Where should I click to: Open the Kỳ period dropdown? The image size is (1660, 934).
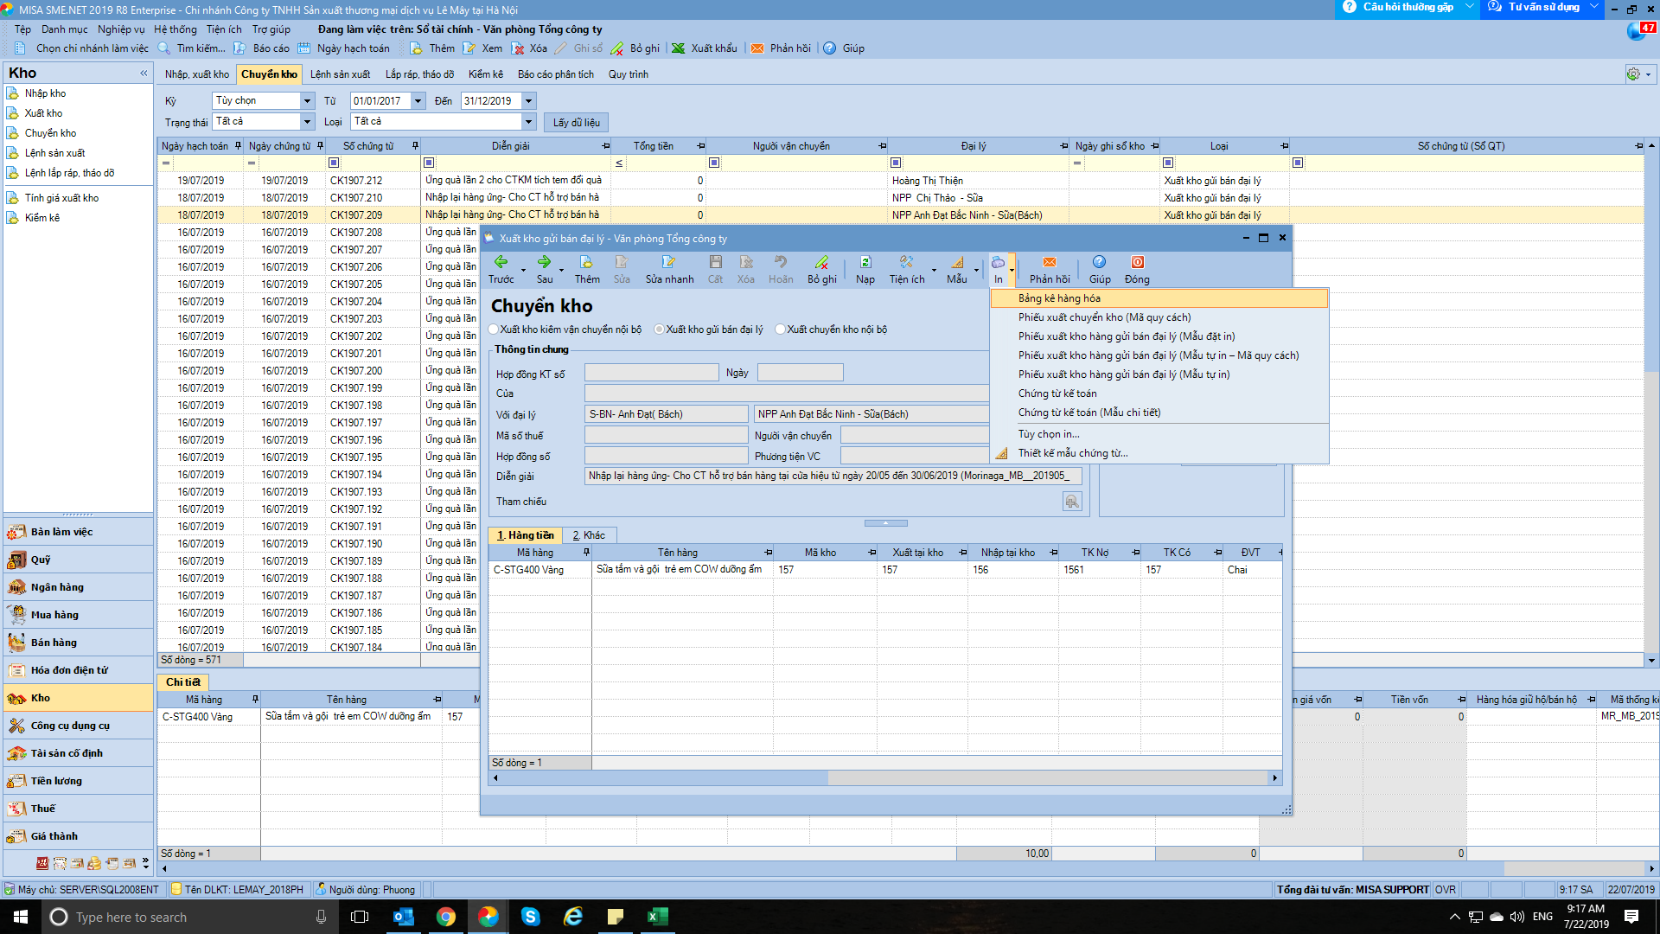click(x=307, y=101)
